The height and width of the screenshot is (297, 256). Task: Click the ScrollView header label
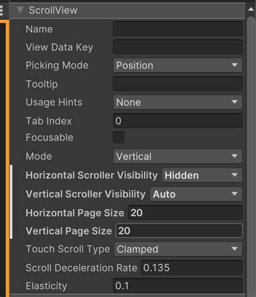tap(53, 10)
